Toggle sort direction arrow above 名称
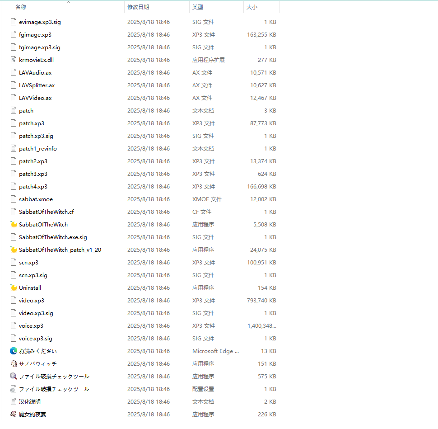 68,2
